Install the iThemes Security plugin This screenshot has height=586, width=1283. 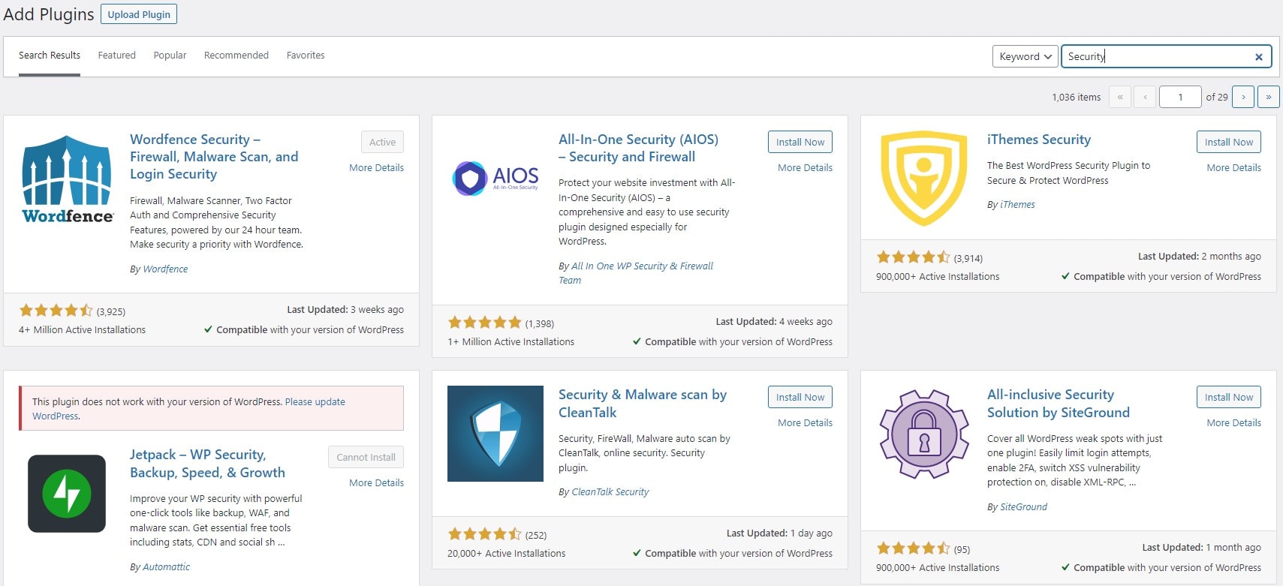(x=1229, y=142)
